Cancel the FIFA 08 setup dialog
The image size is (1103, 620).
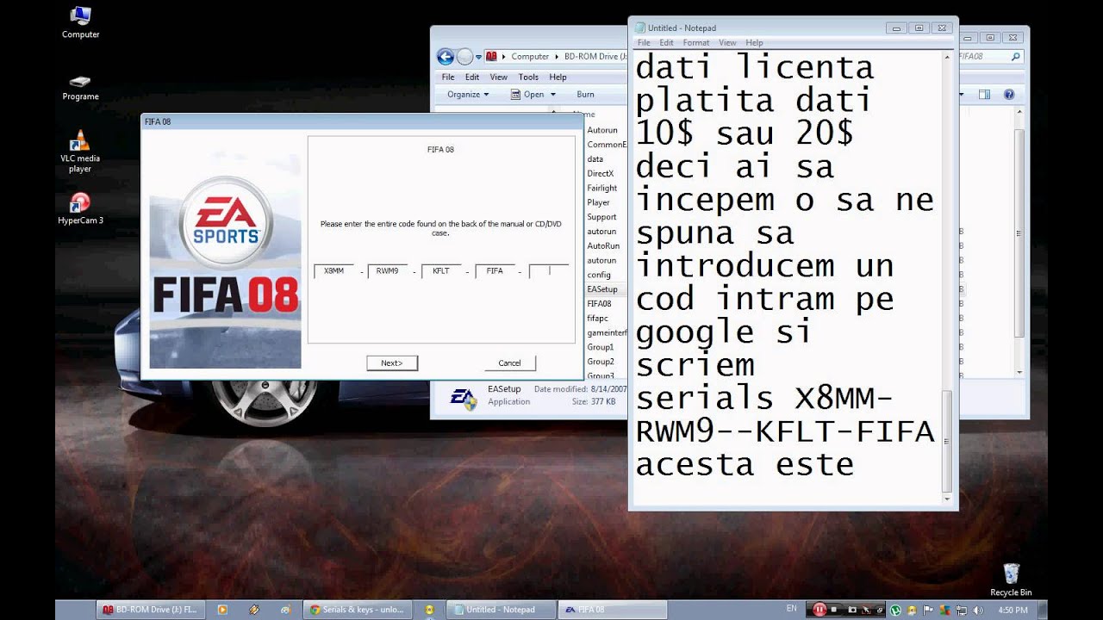(x=509, y=363)
